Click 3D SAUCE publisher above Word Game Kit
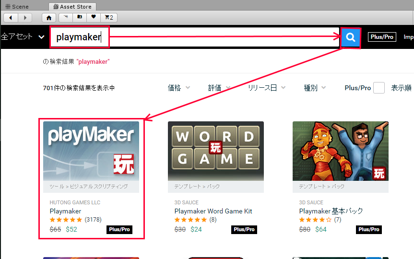414x259 pixels. pyautogui.click(x=187, y=202)
